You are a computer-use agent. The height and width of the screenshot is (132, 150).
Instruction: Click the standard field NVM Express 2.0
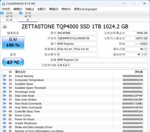tap(103, 60)
